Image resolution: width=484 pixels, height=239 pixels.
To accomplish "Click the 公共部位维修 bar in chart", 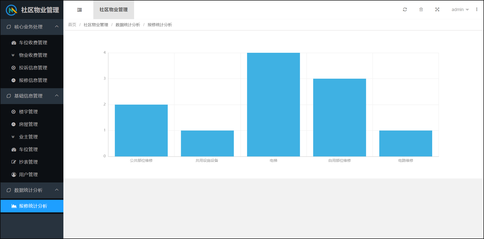I will coord(141,130).
